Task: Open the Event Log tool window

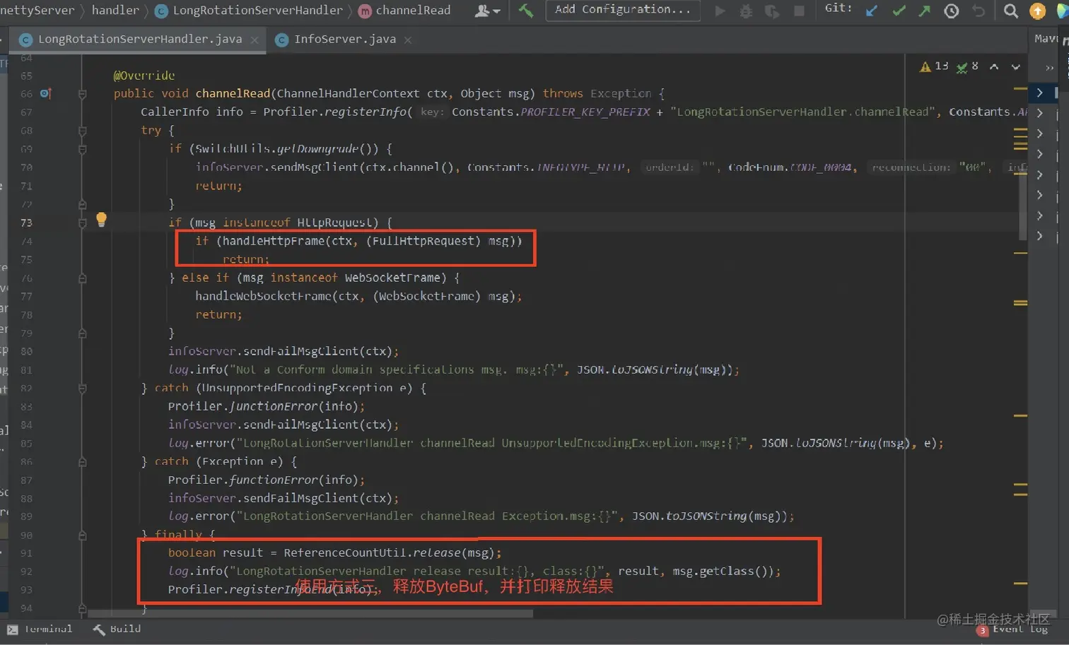Action: [1014, 629]
